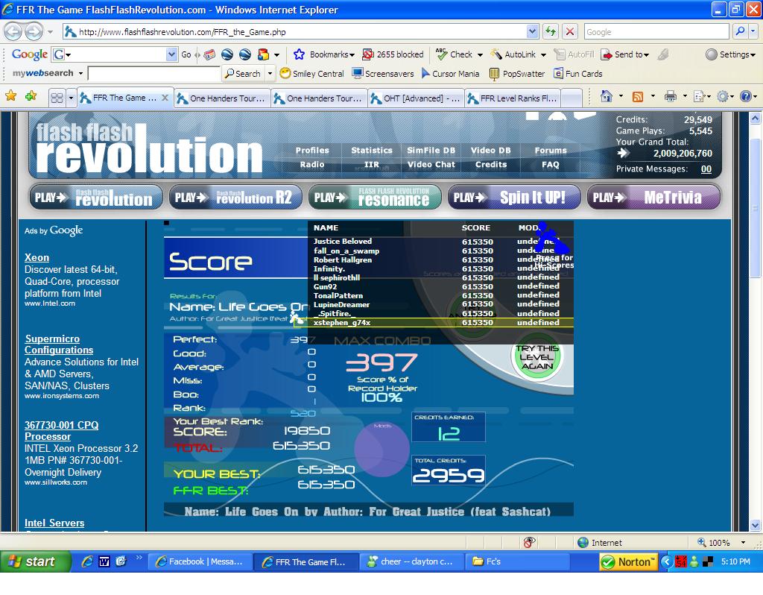Open the Xeon ad link

37,257
